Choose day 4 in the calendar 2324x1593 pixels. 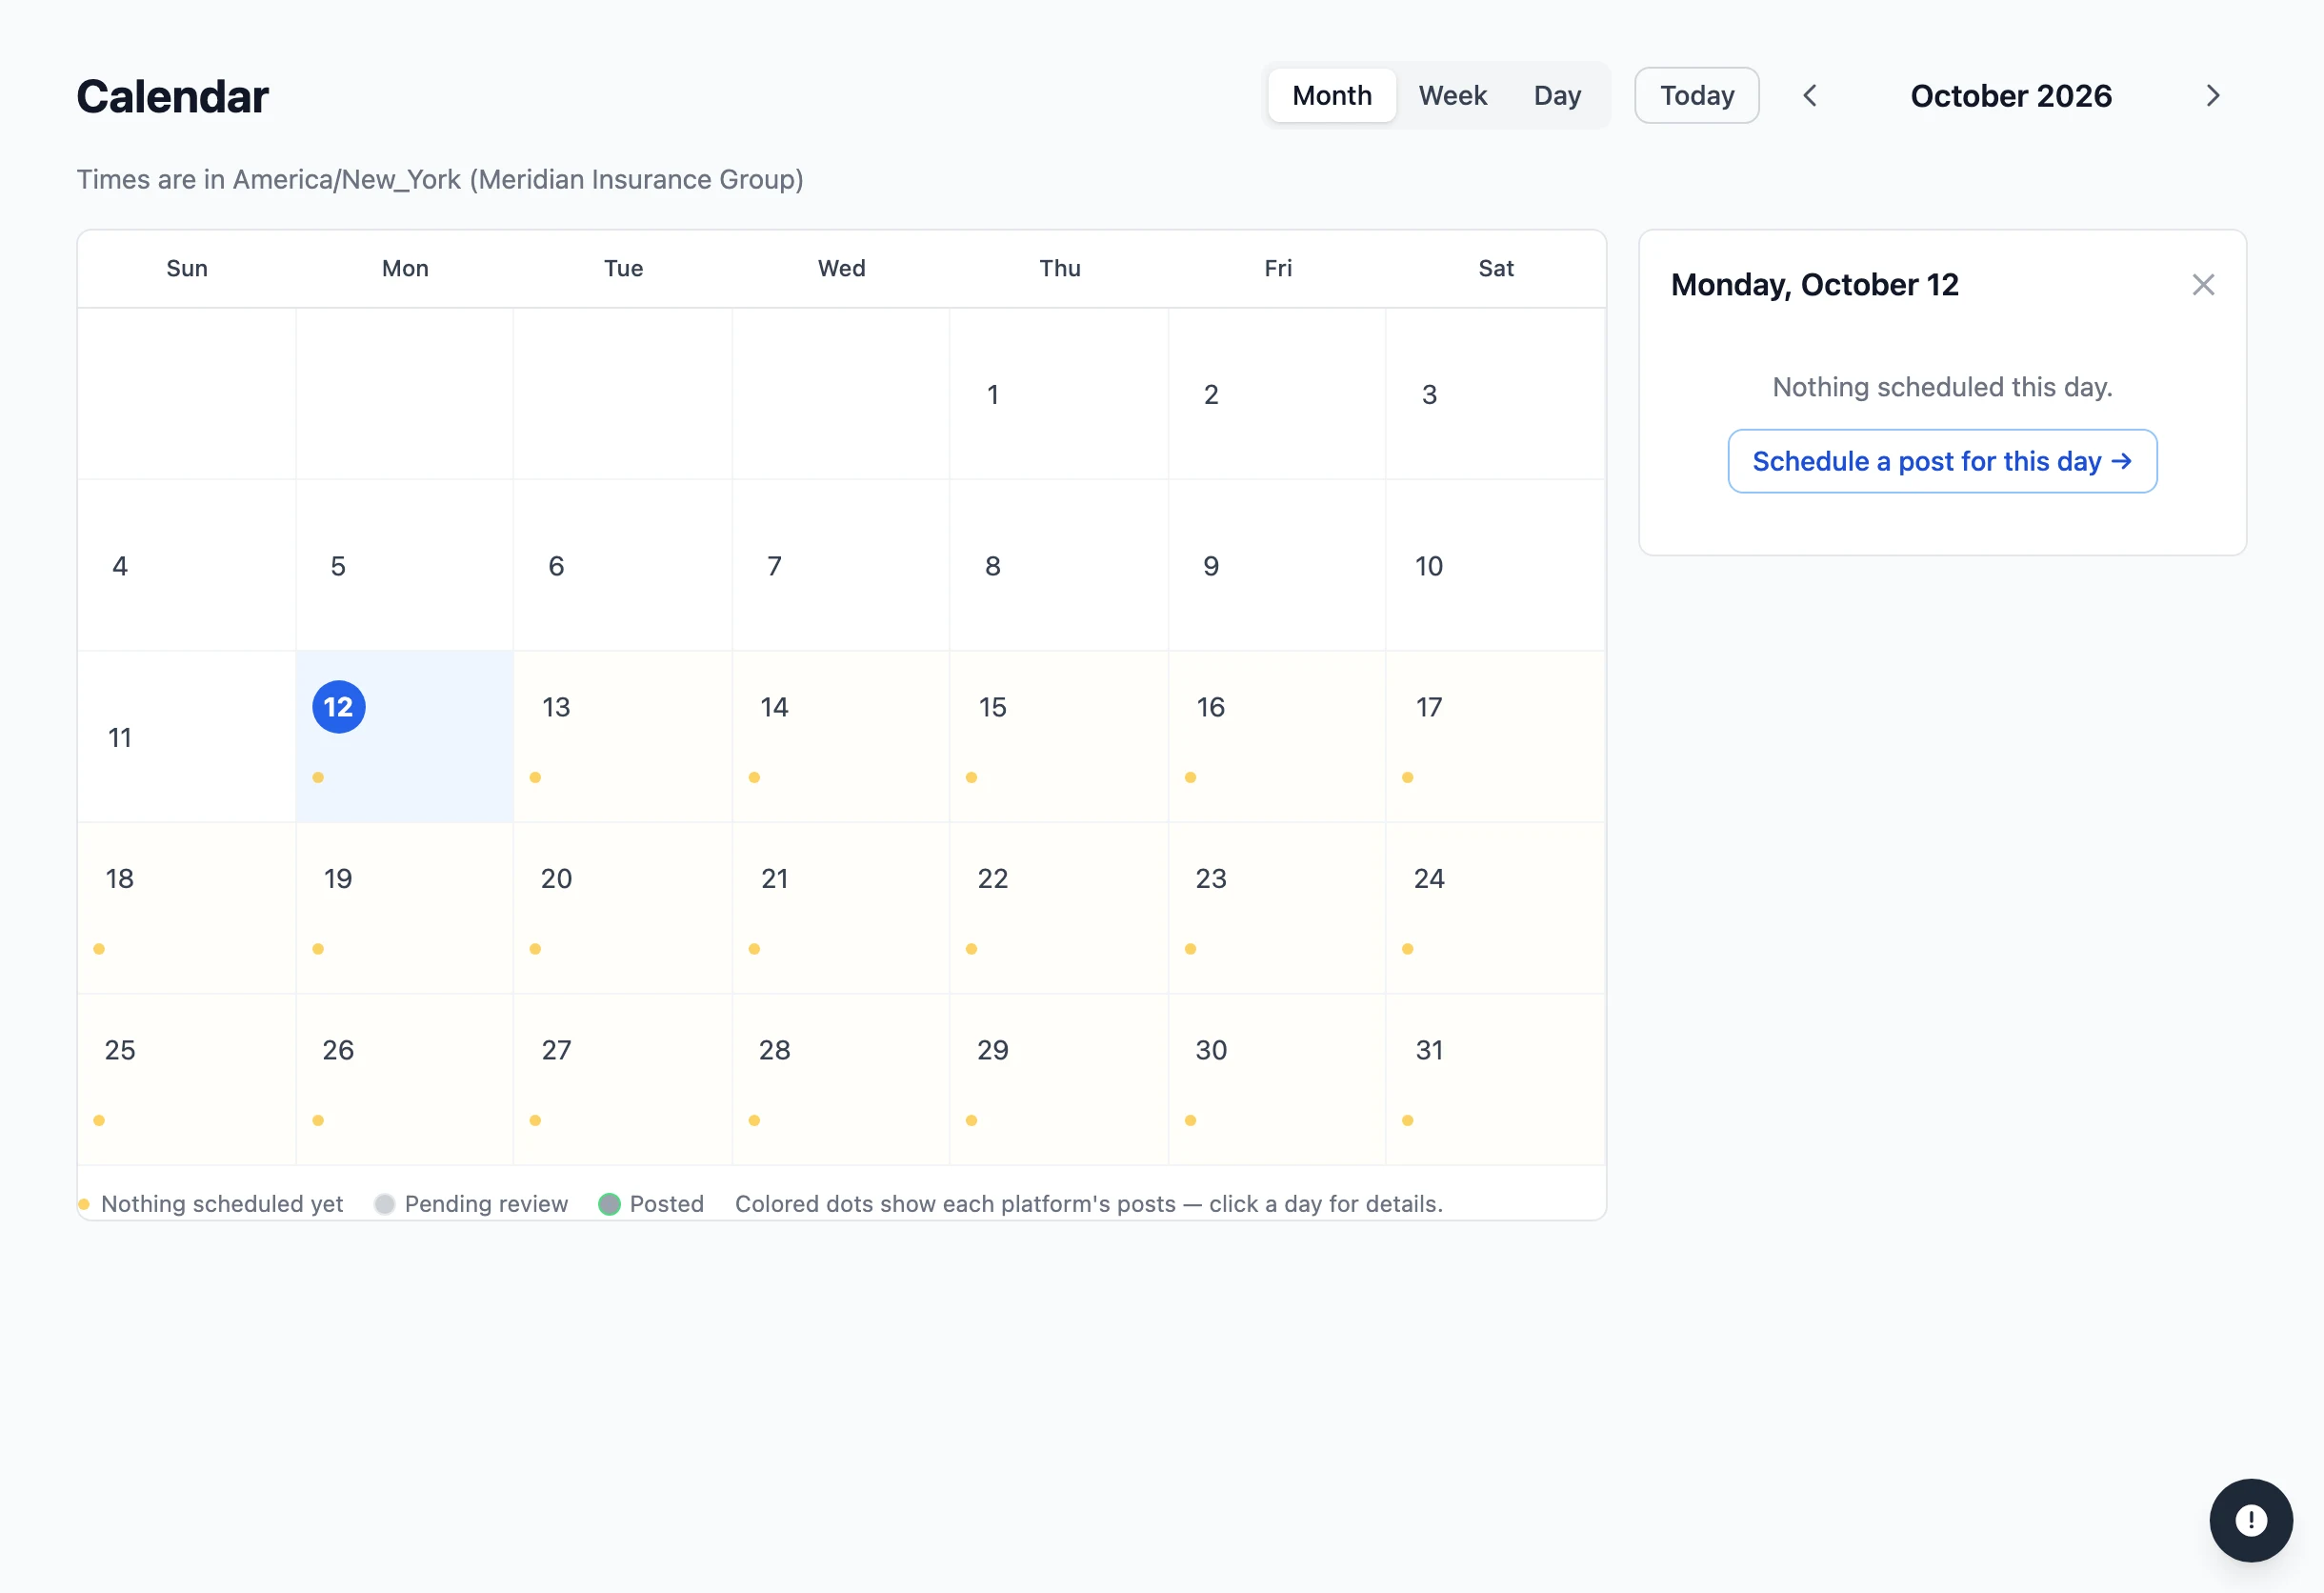[x=187, y=566]
